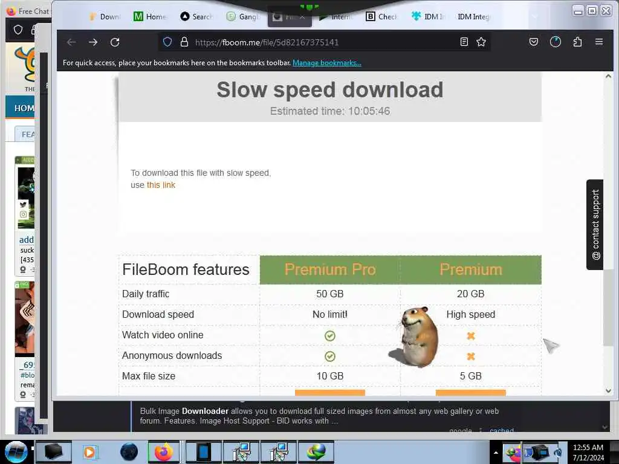Click the Slow speed download heading
The width and height of the screenshot is (619, 464).
(x=330, y=89)
